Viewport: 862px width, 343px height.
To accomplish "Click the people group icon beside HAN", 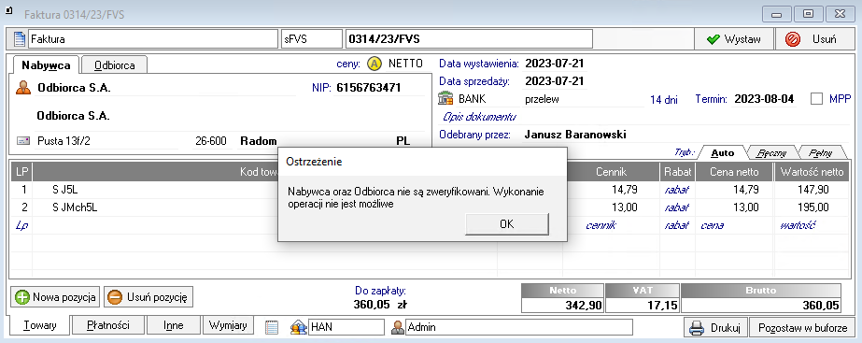I will (298, 327).
